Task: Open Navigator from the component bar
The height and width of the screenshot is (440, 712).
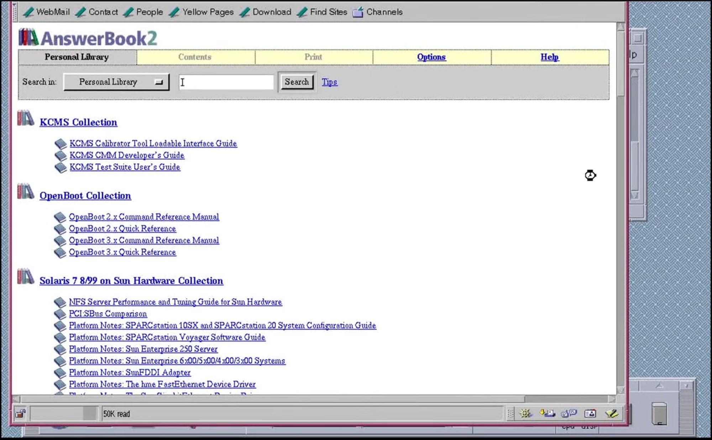Action: click(x=525, y=413)
